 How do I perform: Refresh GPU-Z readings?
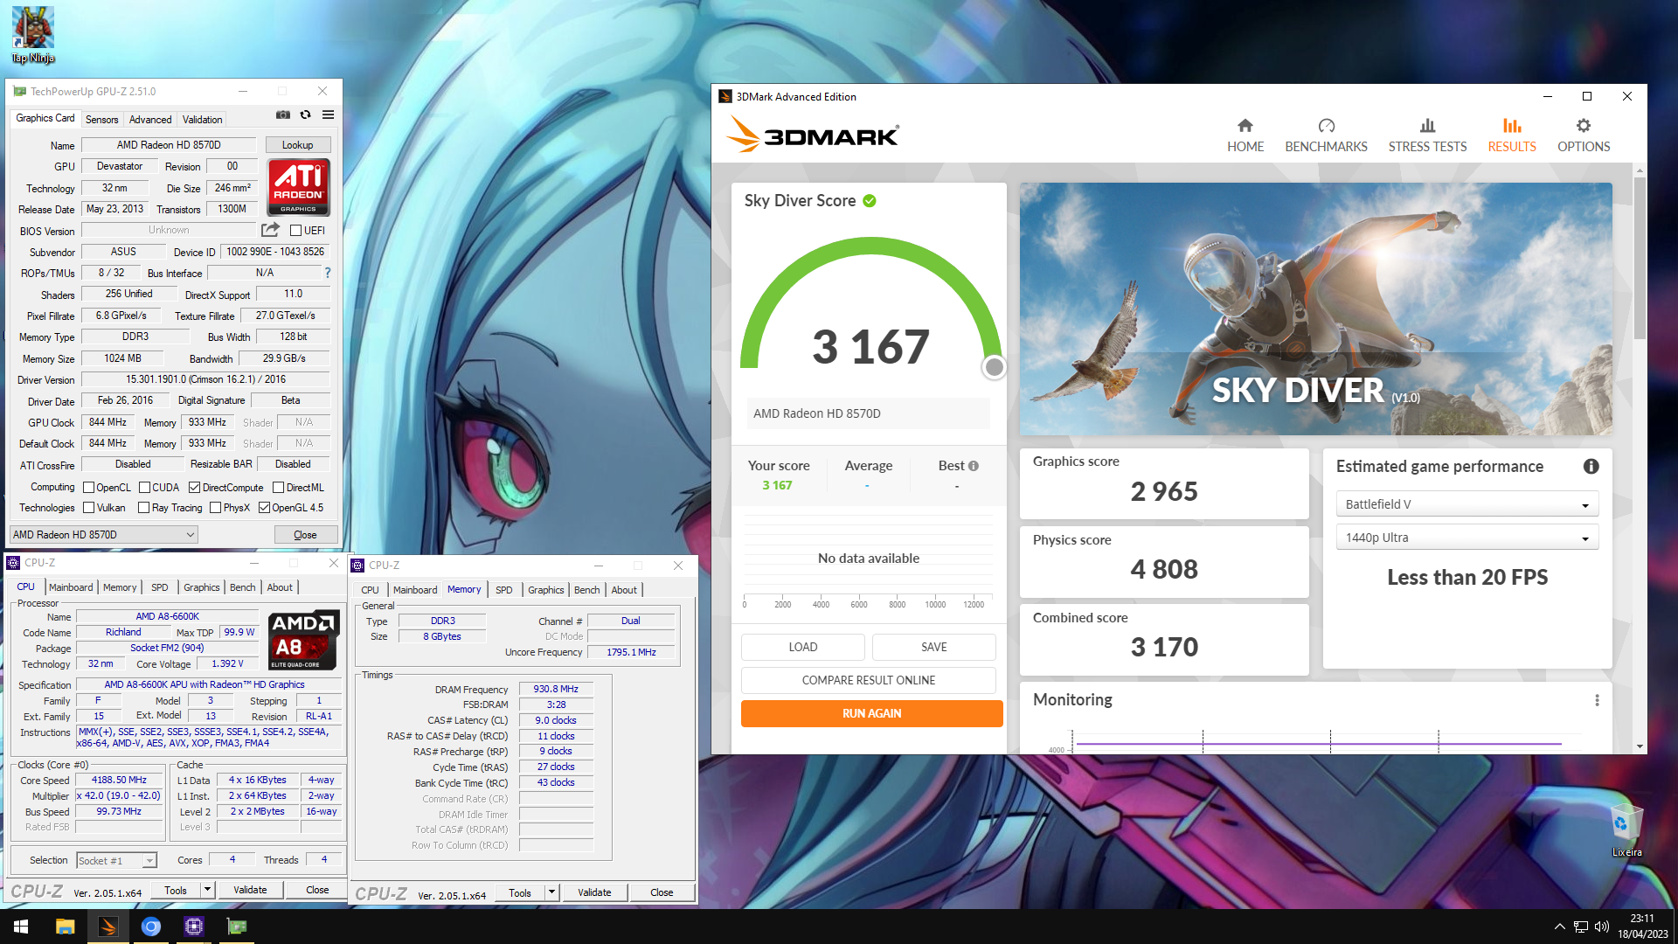(x=305, y=115)
